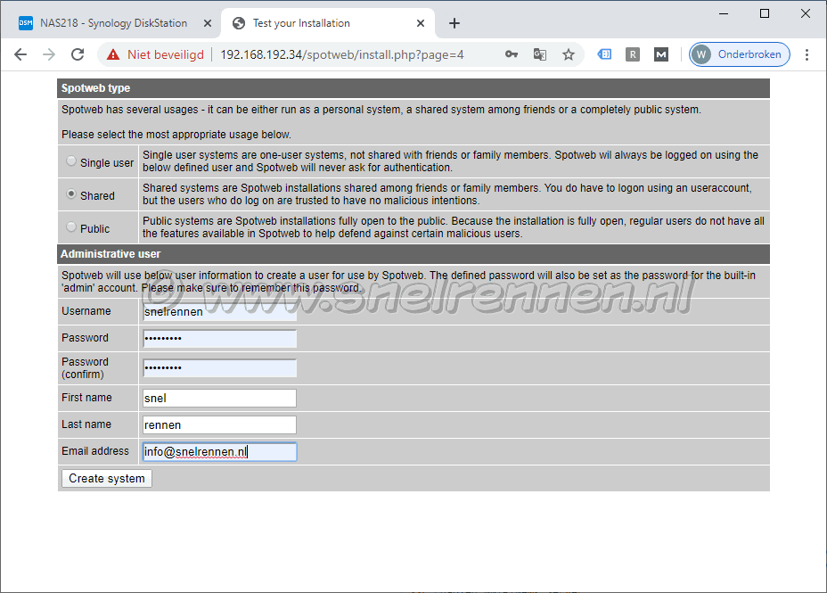Click the Spotweb type section header
Image resolution: width=827 pixels, height=593 pixels.
[x=413, y=88]
